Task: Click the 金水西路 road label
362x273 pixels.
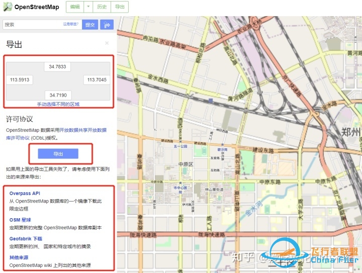Action: coord(158,79)
